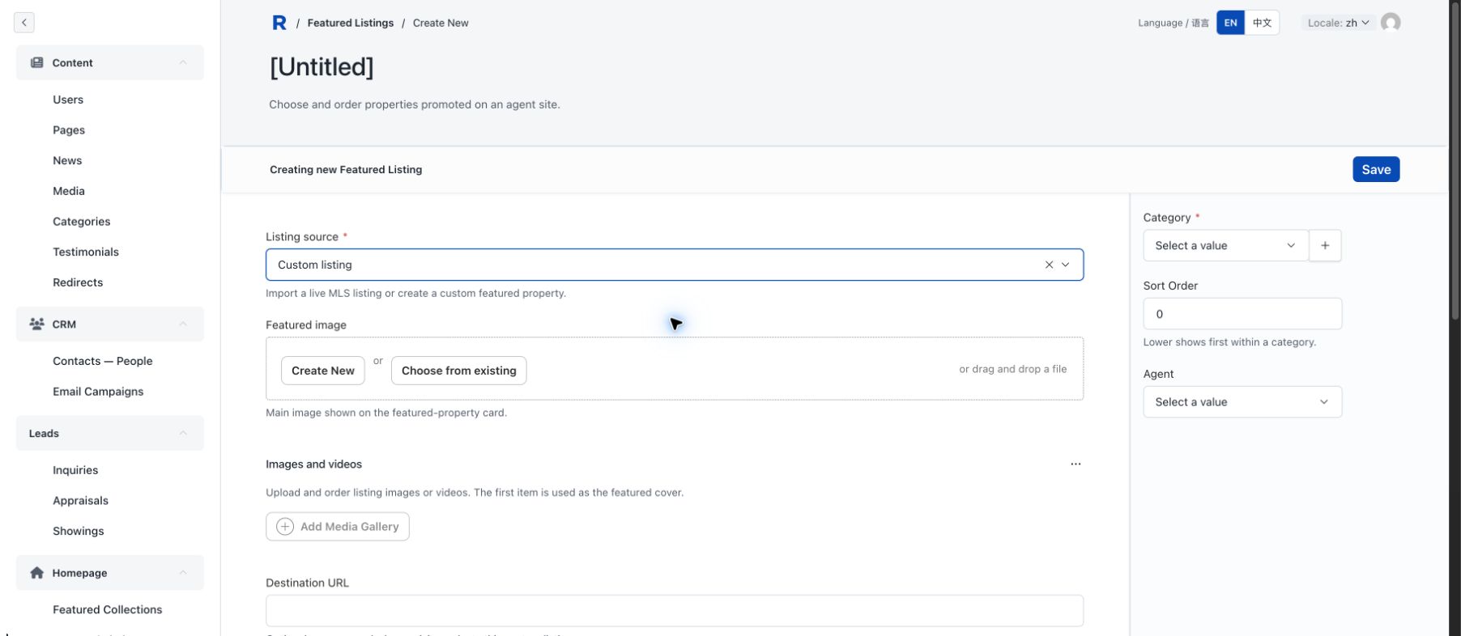Focus the Destination URL input field
Screen dimensions: 1461x636
(x=675, y=611)
